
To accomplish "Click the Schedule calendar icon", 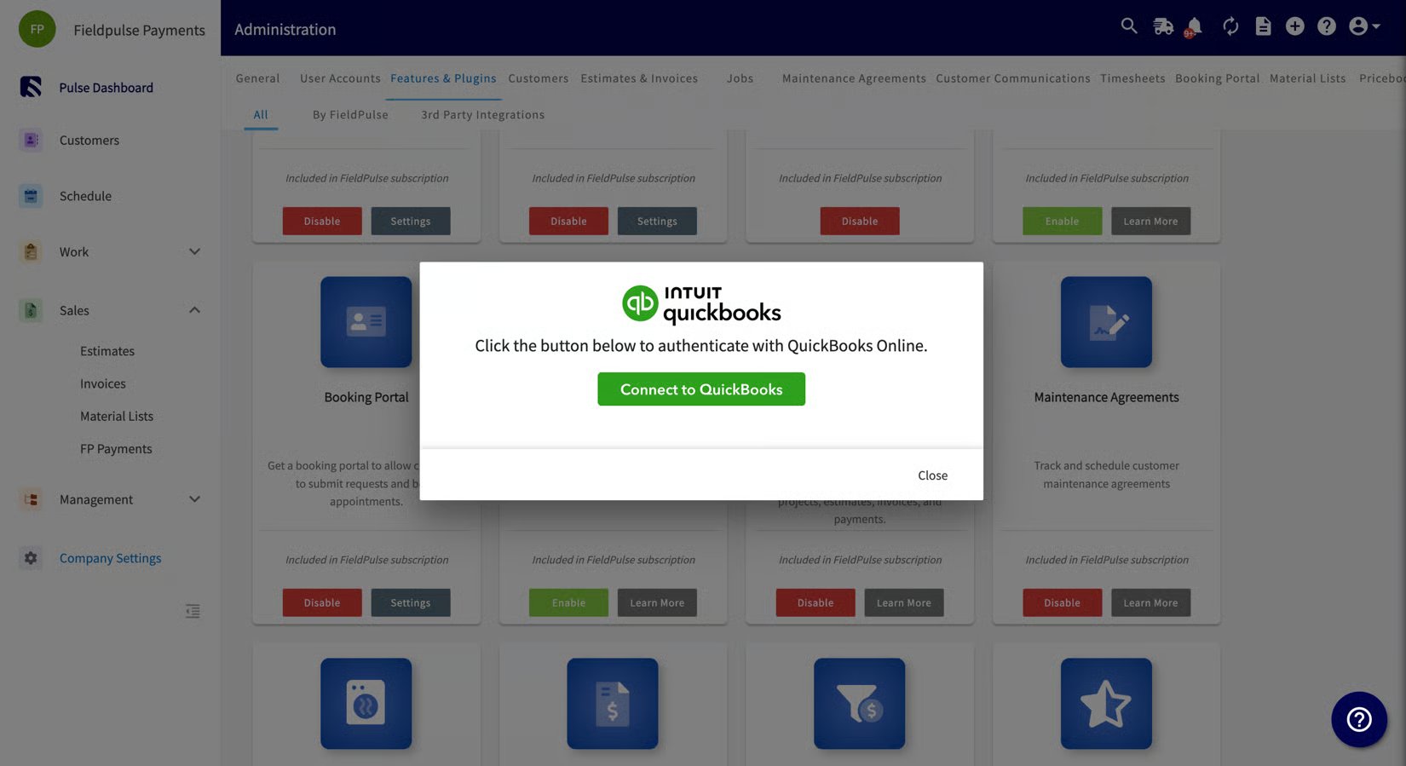I will pos(31,196).
